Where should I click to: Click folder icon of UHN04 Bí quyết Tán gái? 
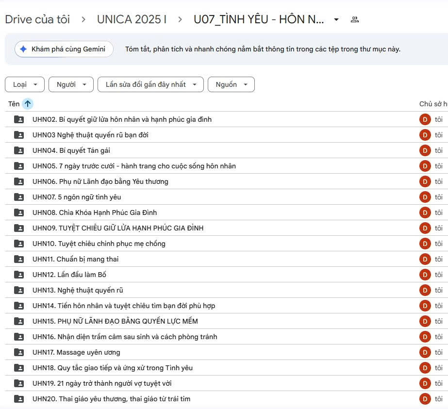pyautogui.click(x=19, y=150)
